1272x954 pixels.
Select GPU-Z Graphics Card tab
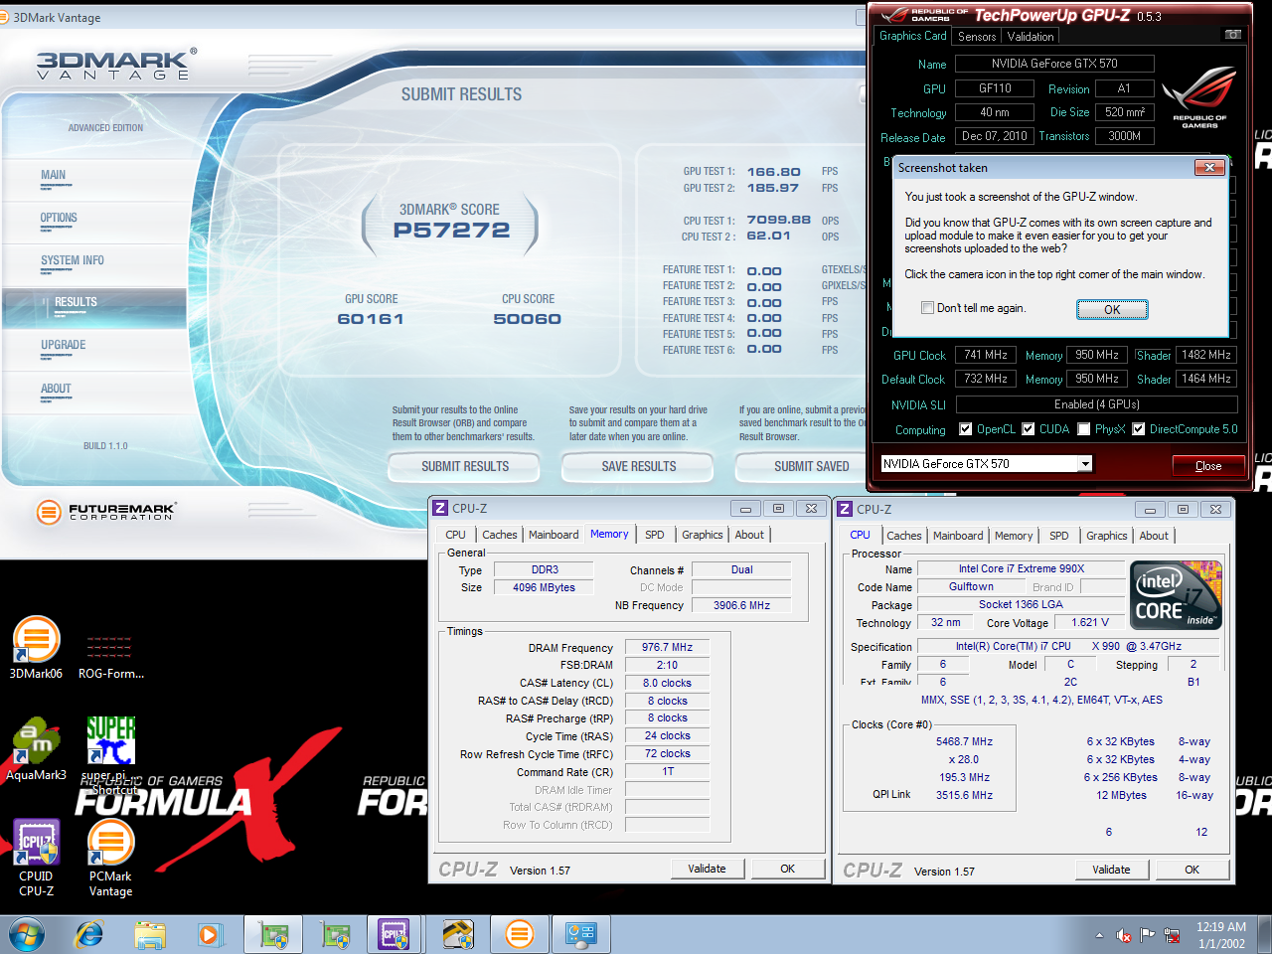pyautogui.click(x=912, y=36)
